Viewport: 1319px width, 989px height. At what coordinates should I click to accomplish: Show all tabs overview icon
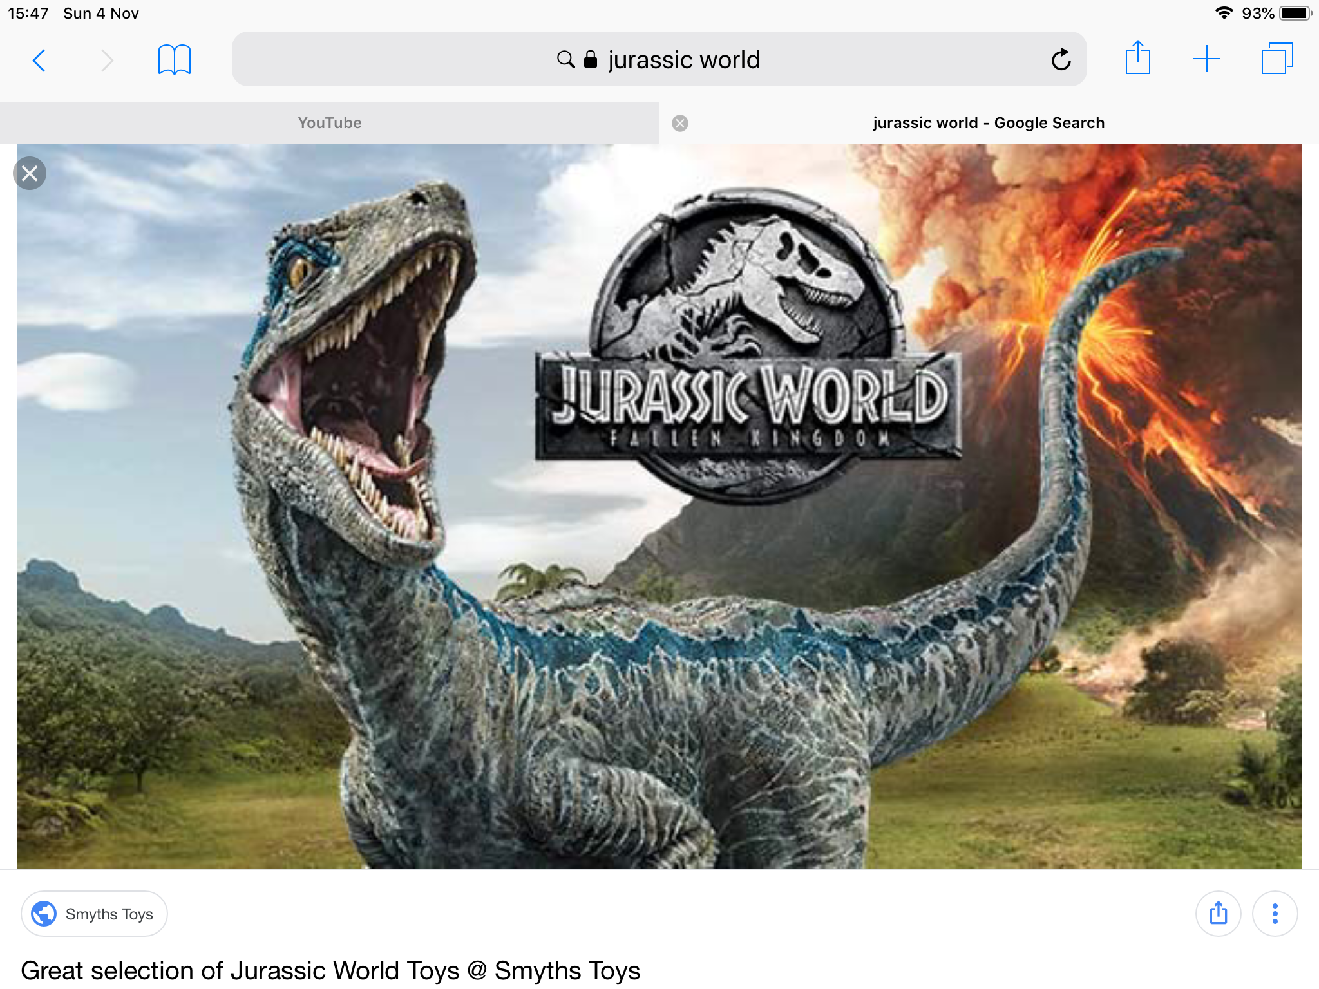1277,59
